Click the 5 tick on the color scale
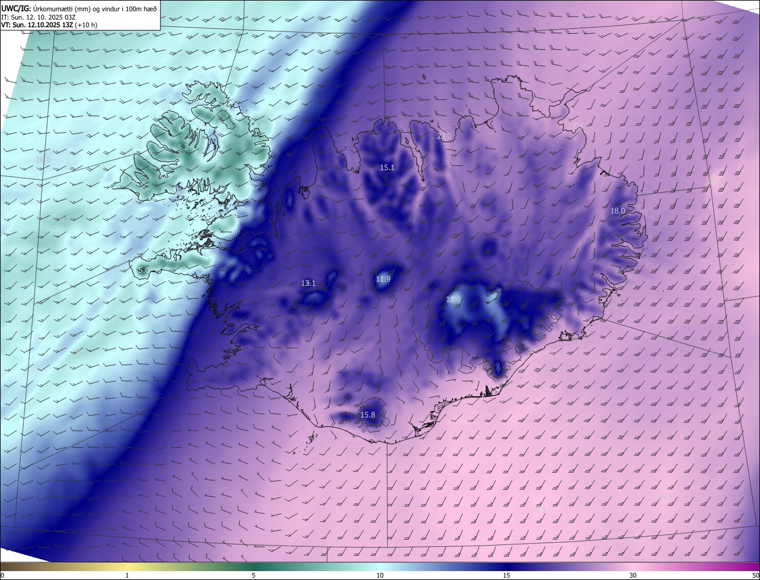 coord(254,575)
